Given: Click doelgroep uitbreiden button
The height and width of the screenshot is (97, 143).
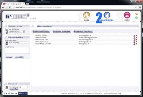Looking at the screenshot, I should coord(41,31).
